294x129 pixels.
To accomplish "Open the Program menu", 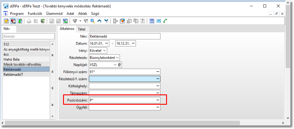I will tap(17, 14).
